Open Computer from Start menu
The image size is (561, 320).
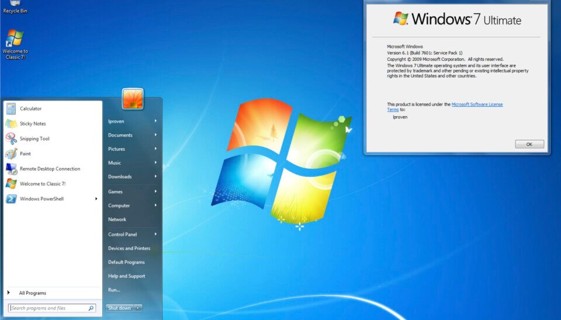click(x=119, y=206)
